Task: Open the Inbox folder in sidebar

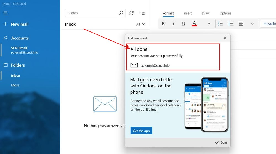Action: pyautogui.click(x=15, y=76)
